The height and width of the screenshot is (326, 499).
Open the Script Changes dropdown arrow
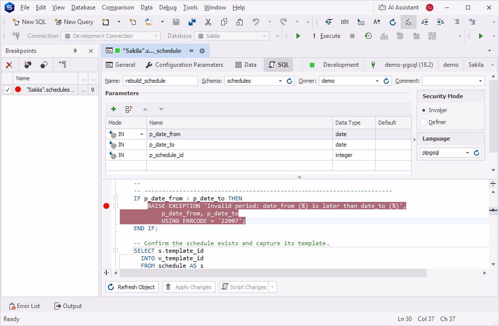272,287
